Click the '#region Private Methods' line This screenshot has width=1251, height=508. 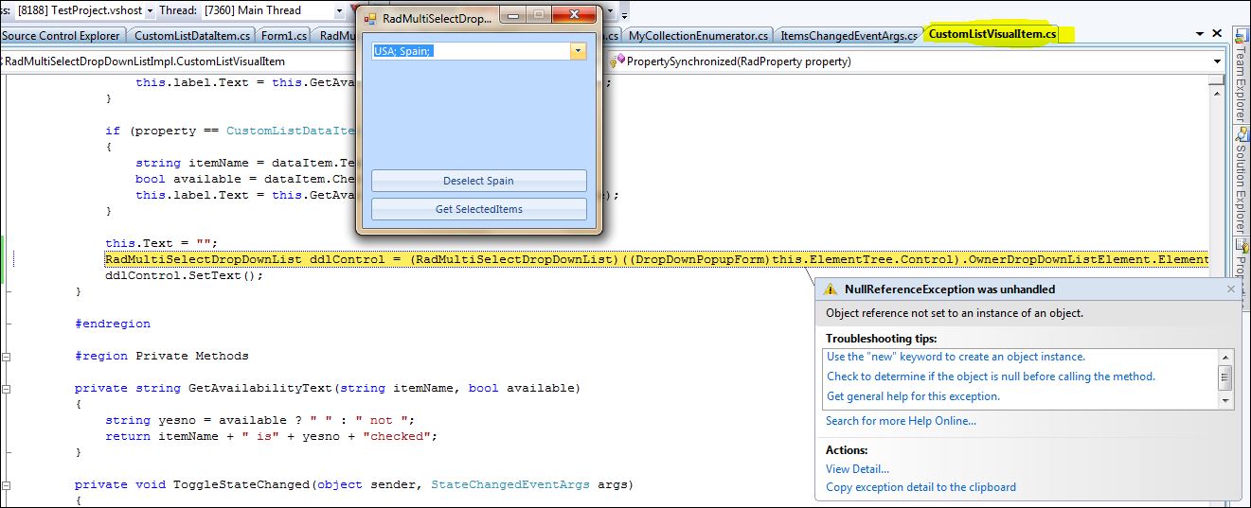[x=162, y=356]
